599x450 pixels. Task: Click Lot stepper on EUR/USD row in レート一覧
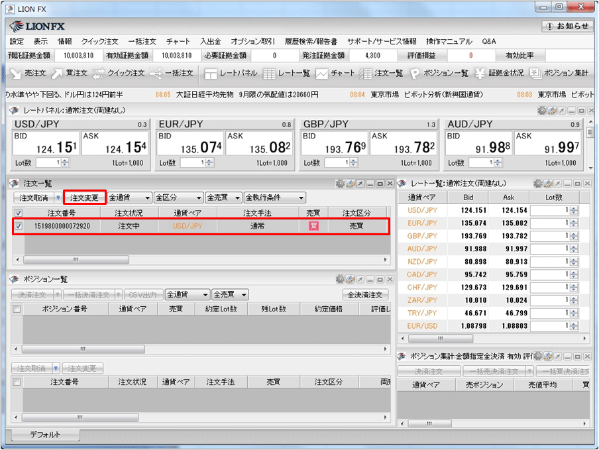click(573, 326)
